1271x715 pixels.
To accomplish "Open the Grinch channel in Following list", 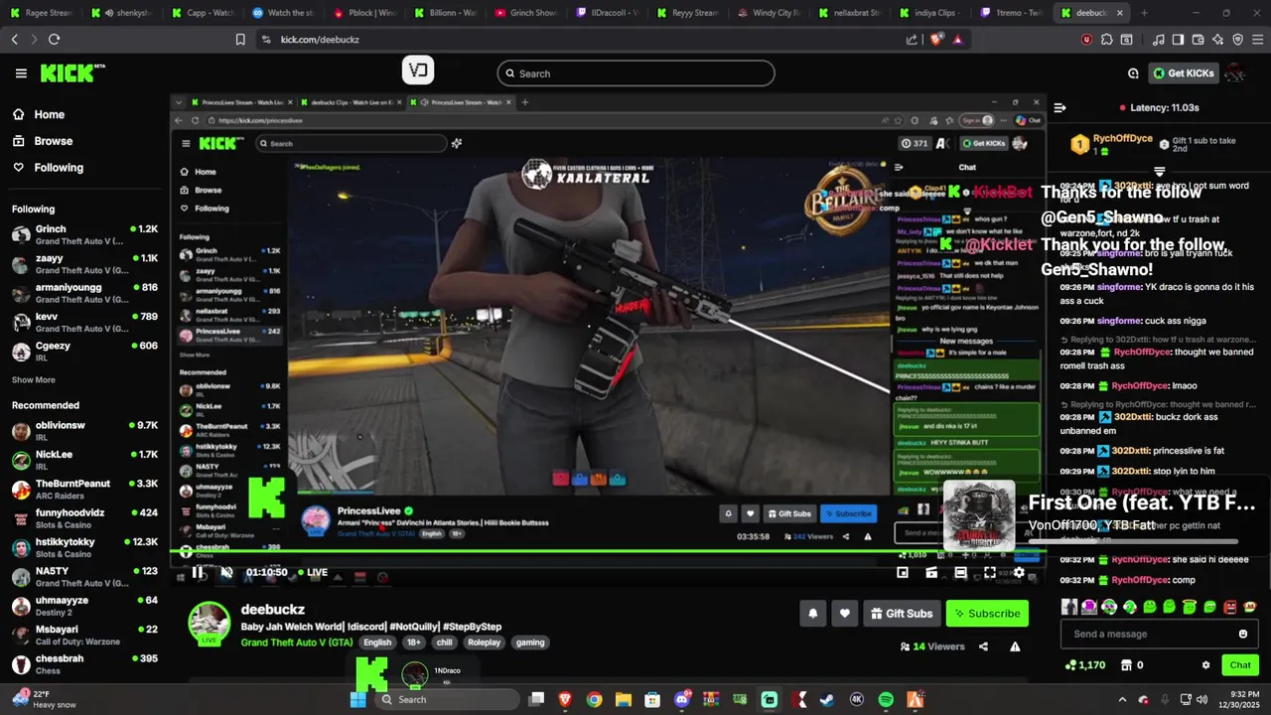I will click(84, 234).
